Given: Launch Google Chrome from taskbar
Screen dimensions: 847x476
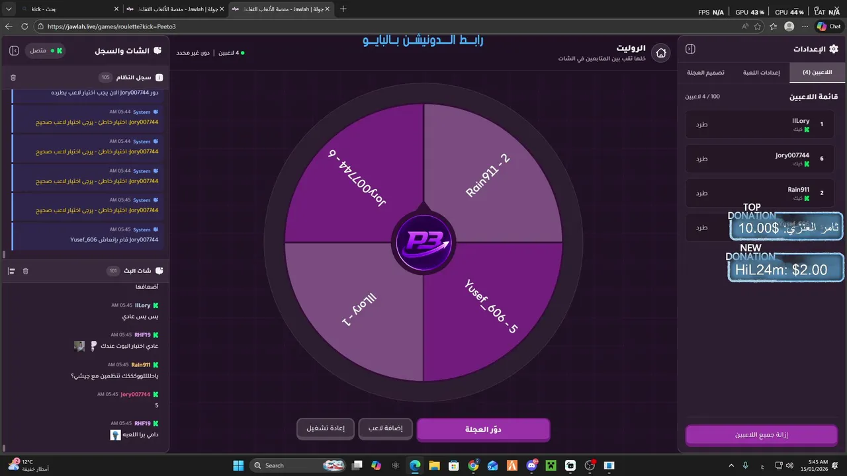Looking at the screenshot, I should 473,465.
